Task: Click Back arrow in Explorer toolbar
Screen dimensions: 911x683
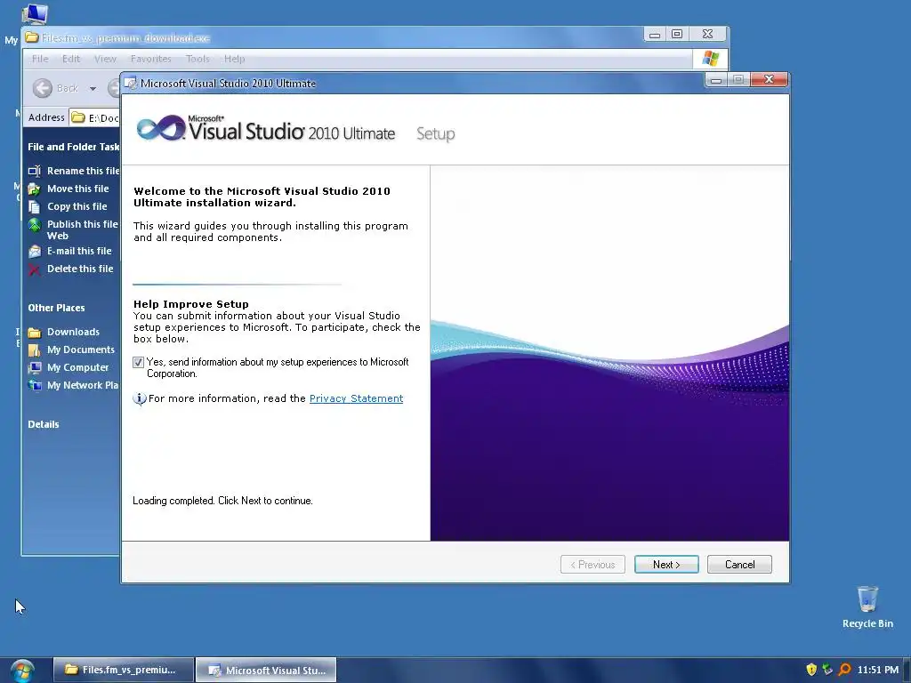Action: 43,88
